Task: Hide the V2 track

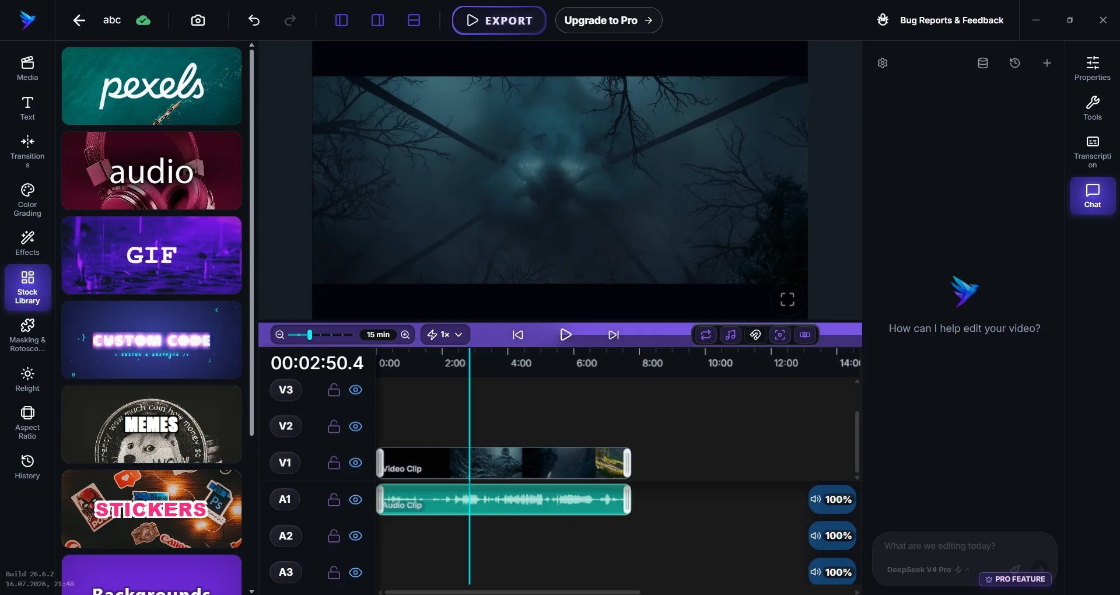Action: (x=355, y=426)
